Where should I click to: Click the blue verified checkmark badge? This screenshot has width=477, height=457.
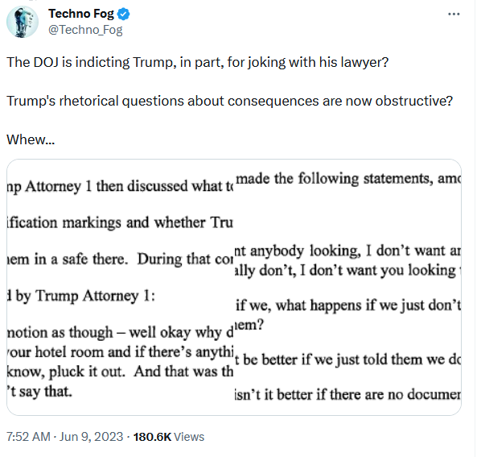click(x=124, y=14)
